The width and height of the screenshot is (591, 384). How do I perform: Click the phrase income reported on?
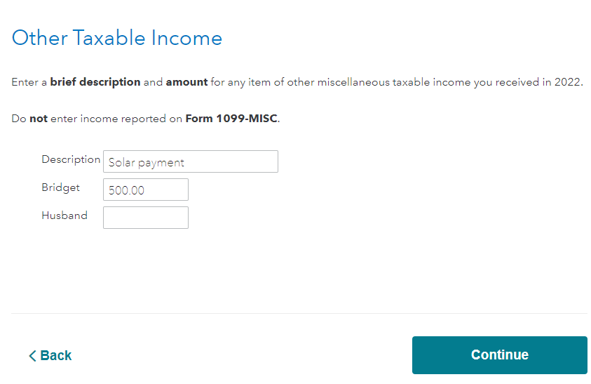point(131,119)
